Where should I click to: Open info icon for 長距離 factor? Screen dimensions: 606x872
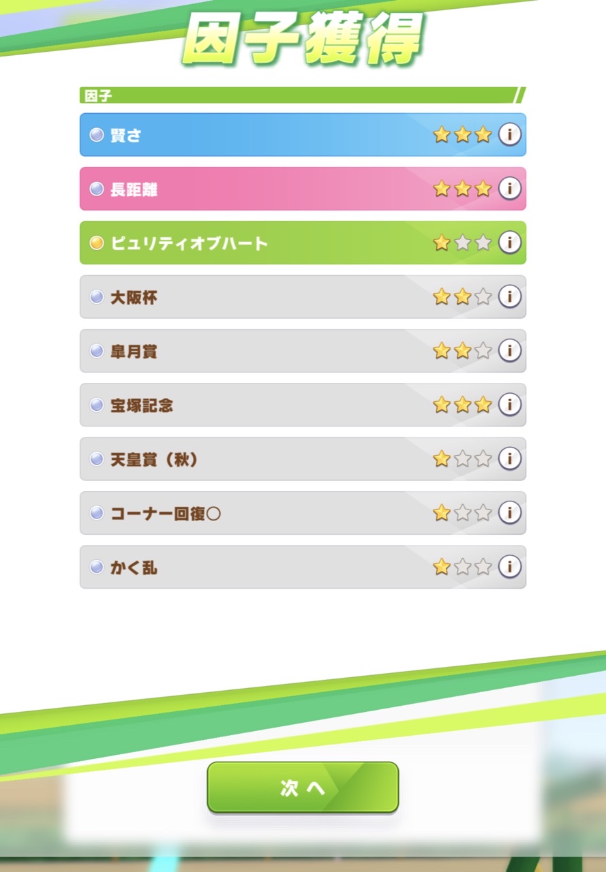(x=509, y=188)
